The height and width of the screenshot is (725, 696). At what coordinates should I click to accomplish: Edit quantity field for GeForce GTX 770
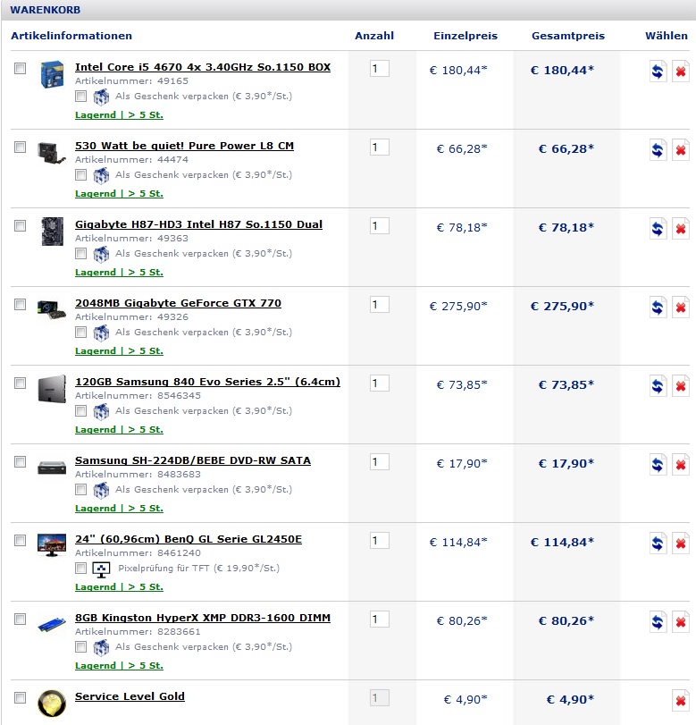click(x=380, y=304)
